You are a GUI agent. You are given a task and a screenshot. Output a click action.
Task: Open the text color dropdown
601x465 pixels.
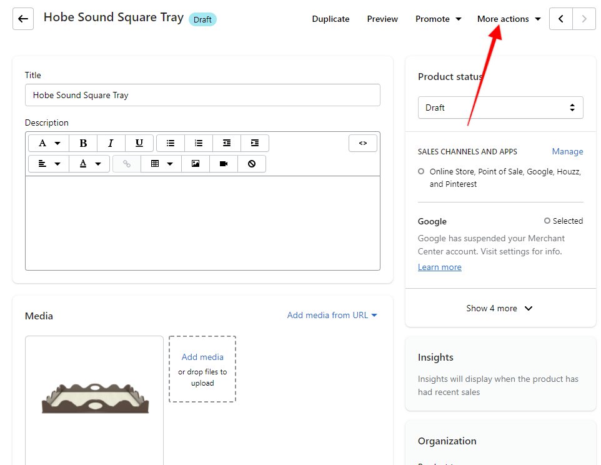89,164
